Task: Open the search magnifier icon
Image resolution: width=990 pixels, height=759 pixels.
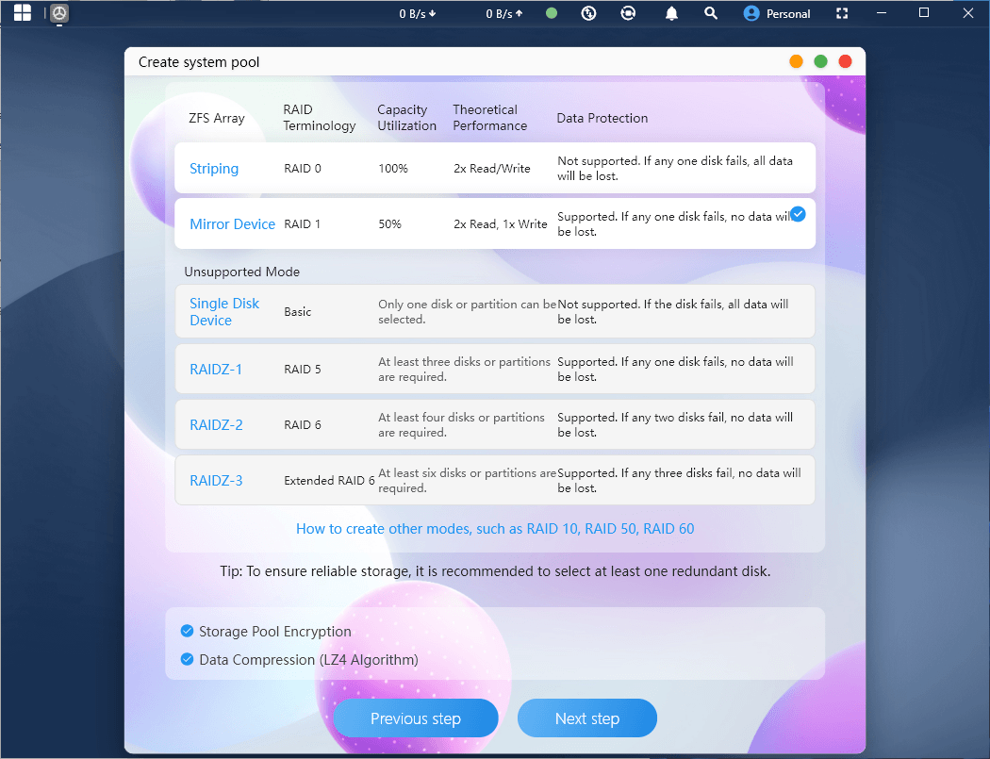Action: [710, 13]
